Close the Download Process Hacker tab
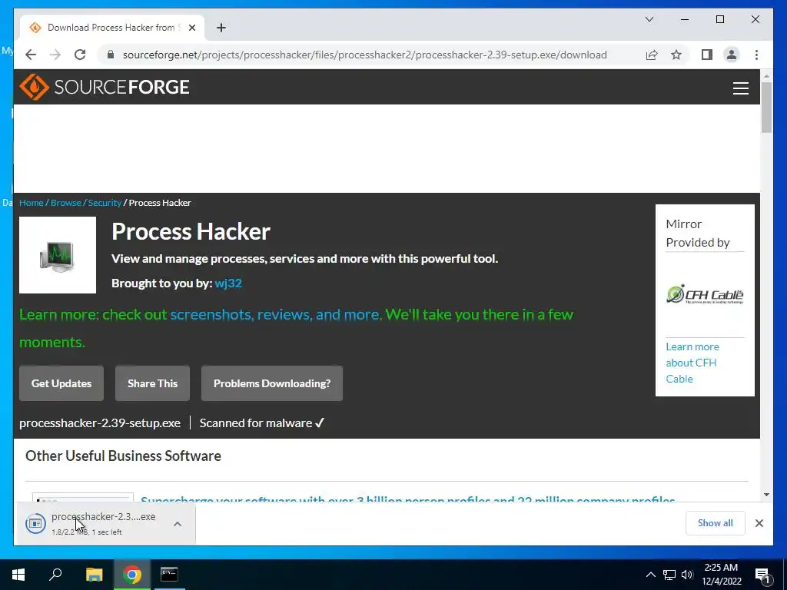787x590 pixels. (x=191, y=28)
